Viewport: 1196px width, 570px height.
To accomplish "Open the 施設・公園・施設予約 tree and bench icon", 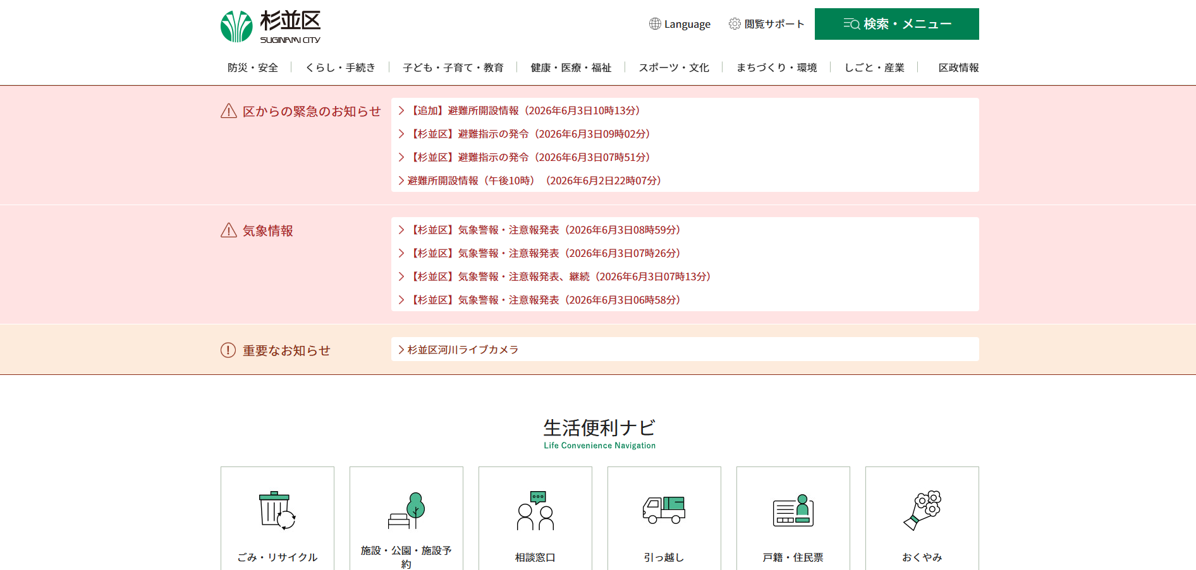I will [x=406, y=511].
